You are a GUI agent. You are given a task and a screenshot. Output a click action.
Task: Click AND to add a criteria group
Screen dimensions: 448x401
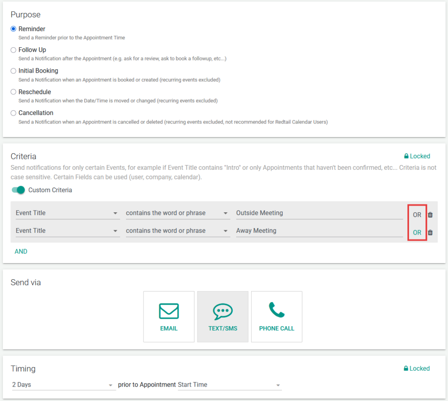pyautogui.click(x=21, y=252)
